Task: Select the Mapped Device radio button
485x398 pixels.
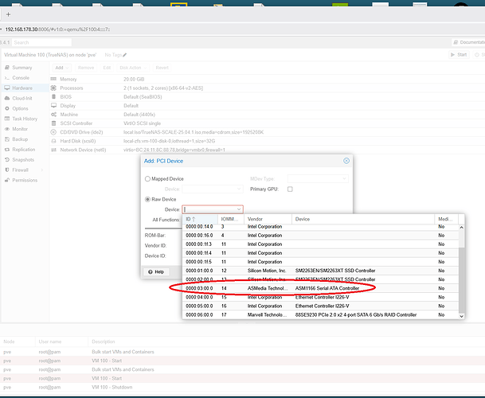Action: [147, 179]
